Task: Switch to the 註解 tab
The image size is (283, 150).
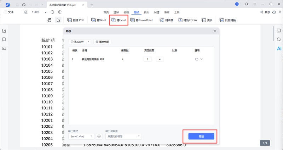Action: click(116, 12)
